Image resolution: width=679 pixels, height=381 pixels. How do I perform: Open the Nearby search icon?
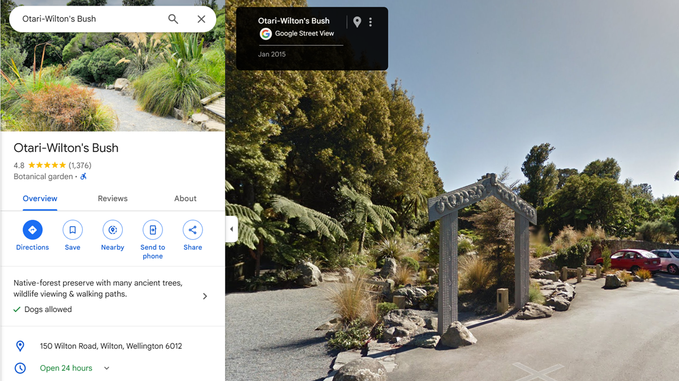coord(113,230)
